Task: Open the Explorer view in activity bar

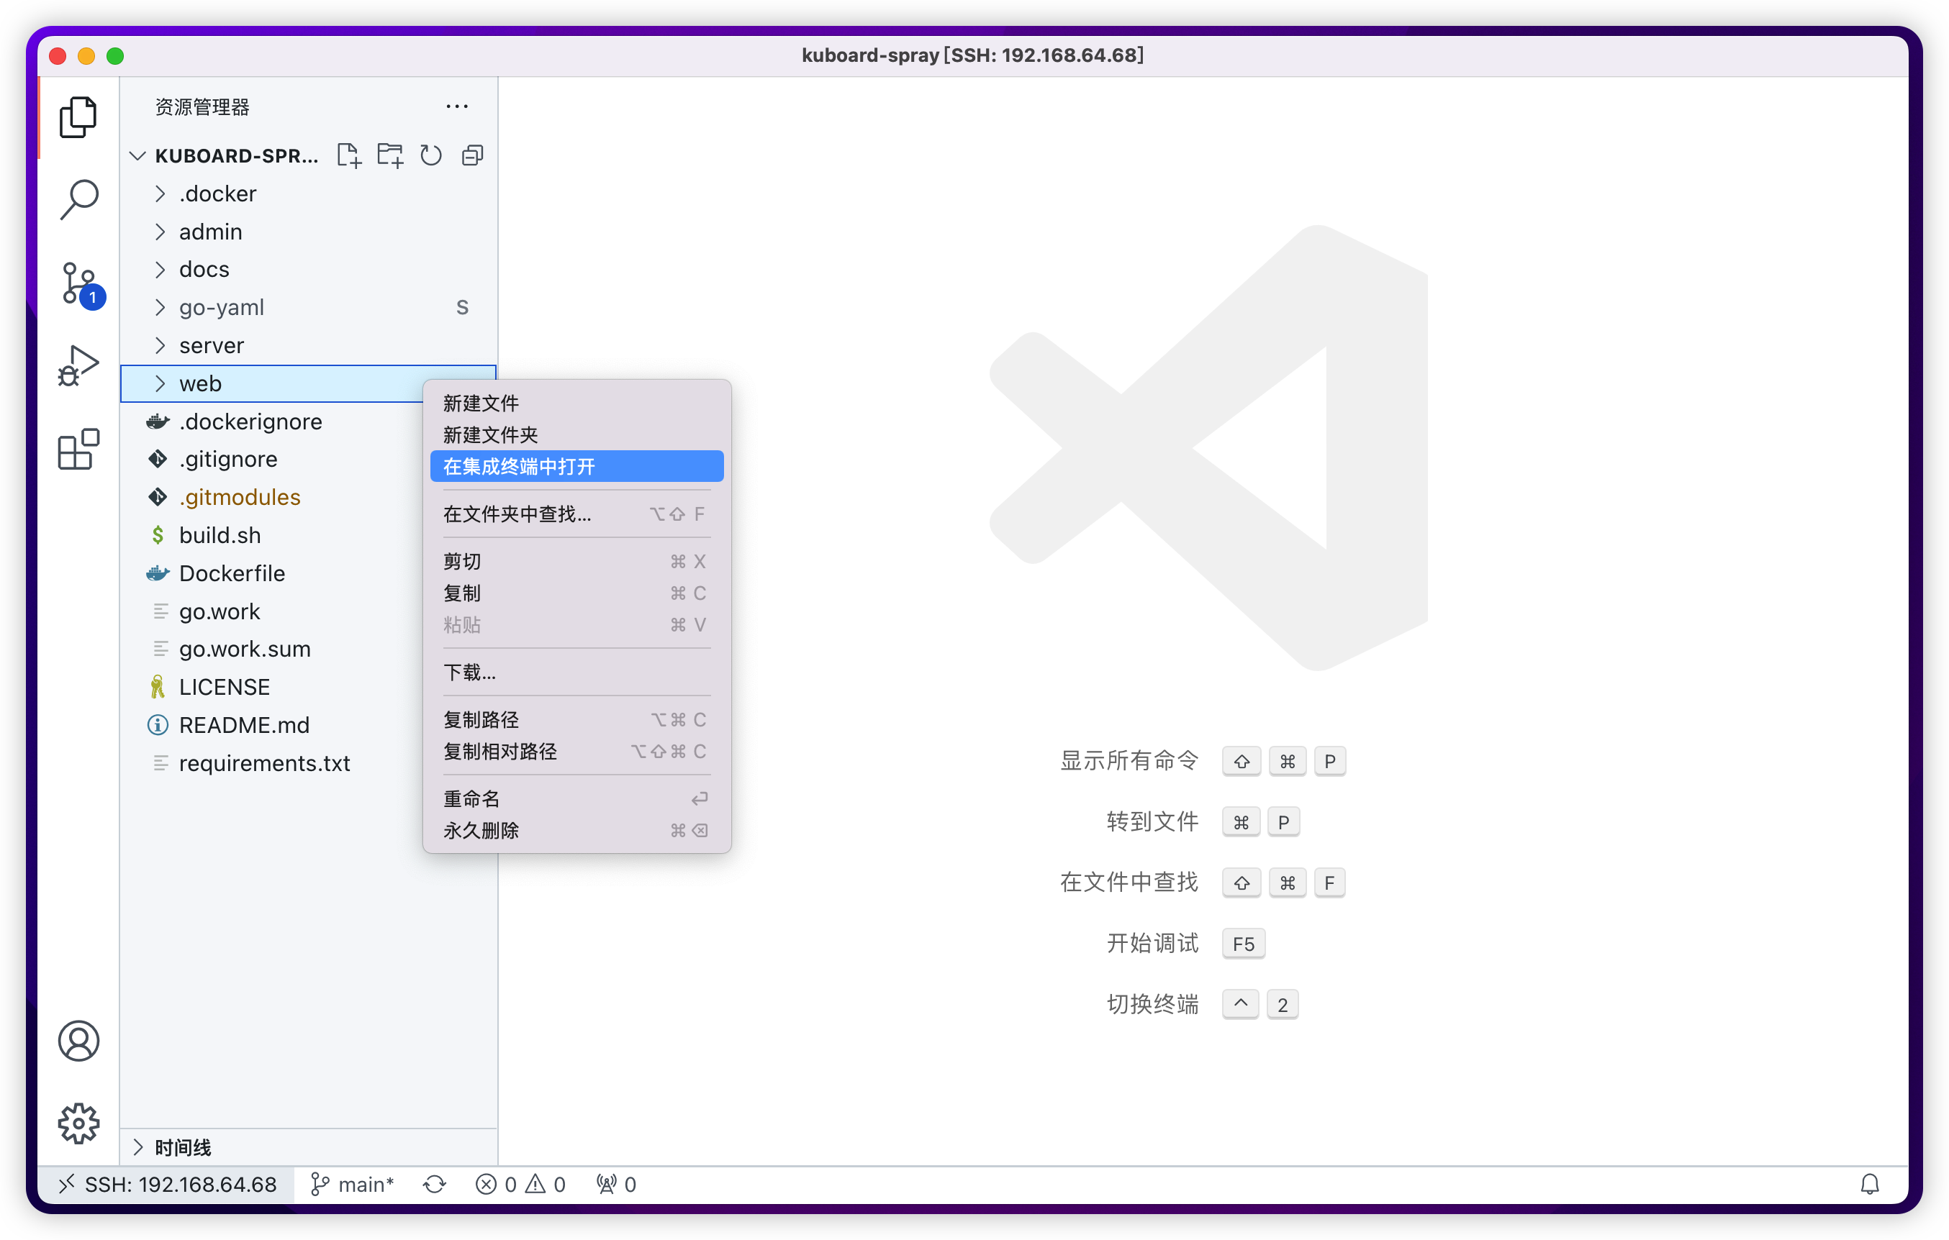Action: (x=78, y=117)
